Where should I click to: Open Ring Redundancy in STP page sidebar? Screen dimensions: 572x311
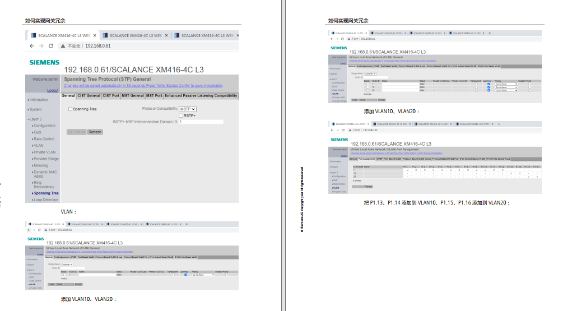(44, 185)
